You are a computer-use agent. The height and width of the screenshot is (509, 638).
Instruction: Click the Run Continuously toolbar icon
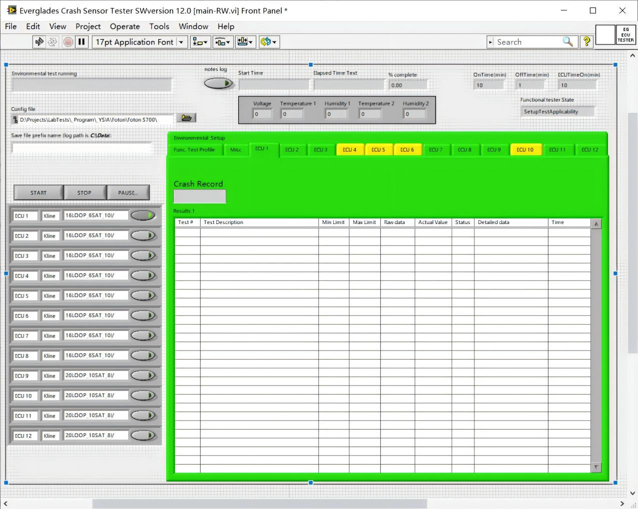[53, 42]
